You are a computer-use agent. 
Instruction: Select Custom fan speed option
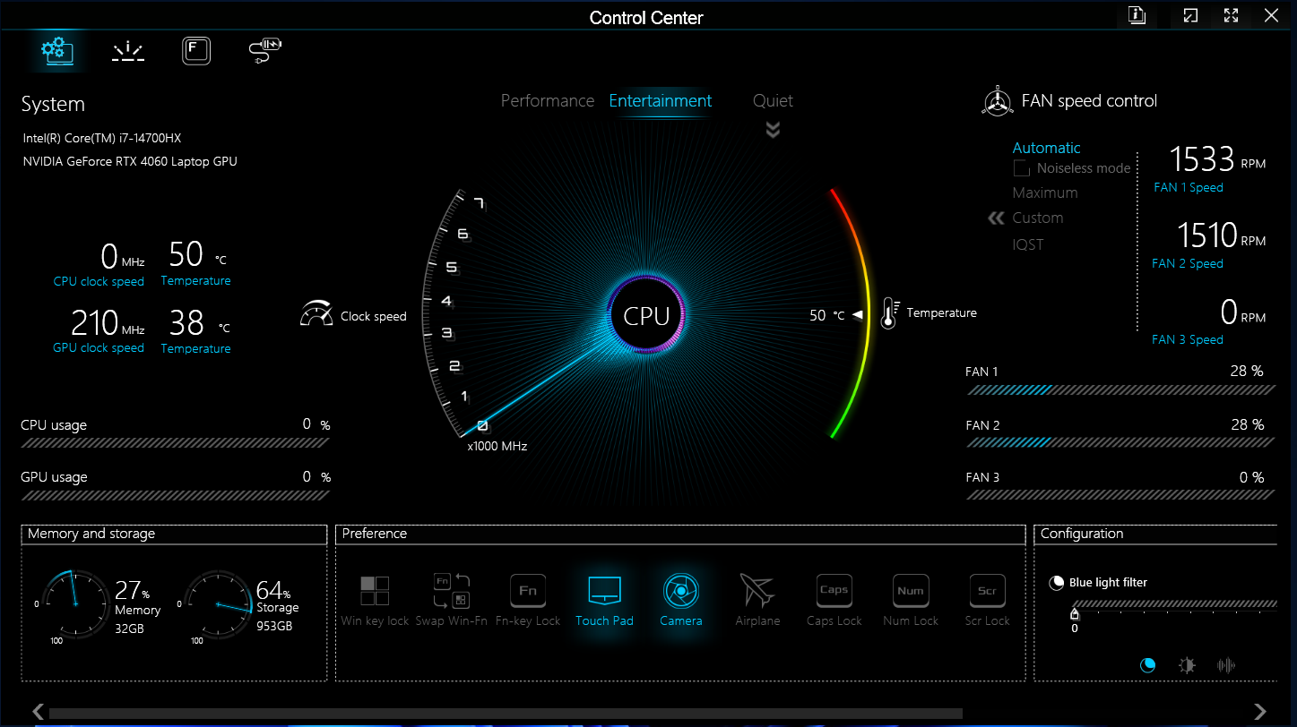click(1037, 218)
